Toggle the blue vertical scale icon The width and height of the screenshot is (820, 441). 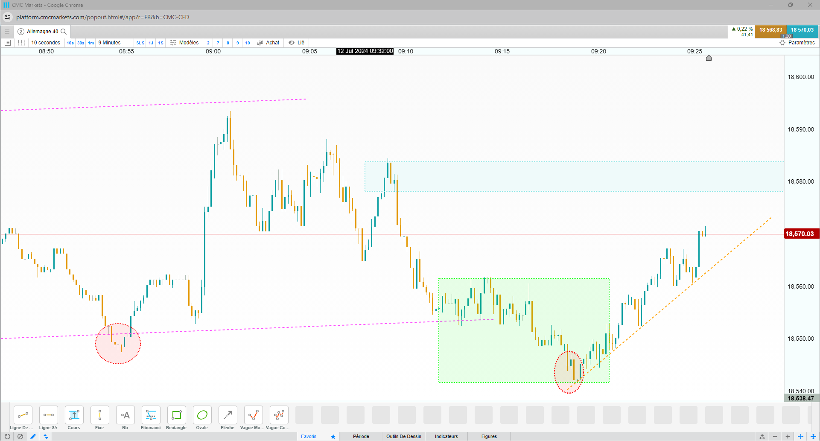(813, 436)
